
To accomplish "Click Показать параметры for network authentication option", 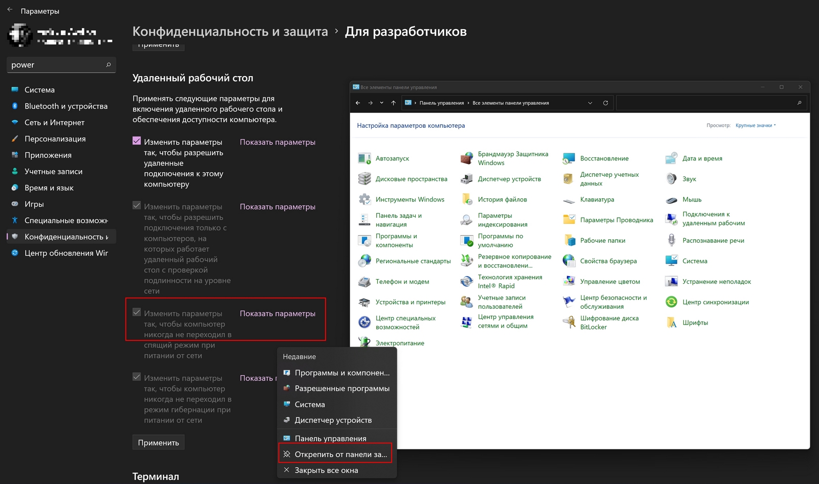I will 277,206.
